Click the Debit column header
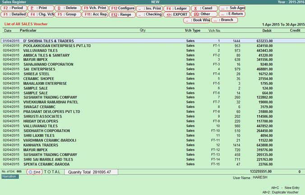Screen dimensions: 305x195 (267, 31)
